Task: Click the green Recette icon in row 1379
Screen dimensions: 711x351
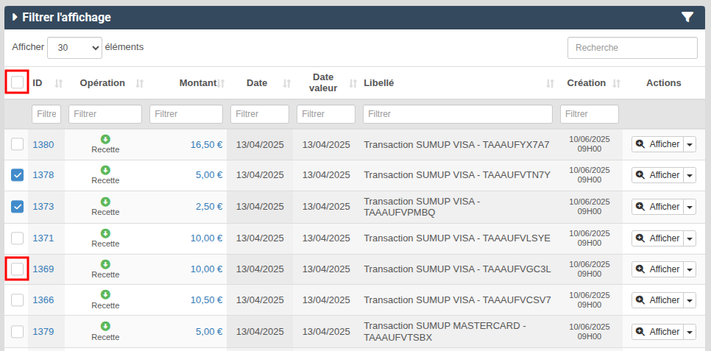Action: point(105,327)
